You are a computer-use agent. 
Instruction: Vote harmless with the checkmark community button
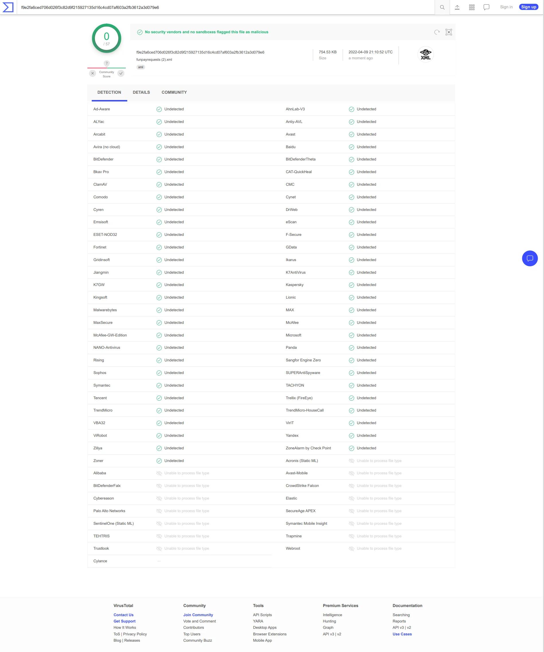point(121,73)
